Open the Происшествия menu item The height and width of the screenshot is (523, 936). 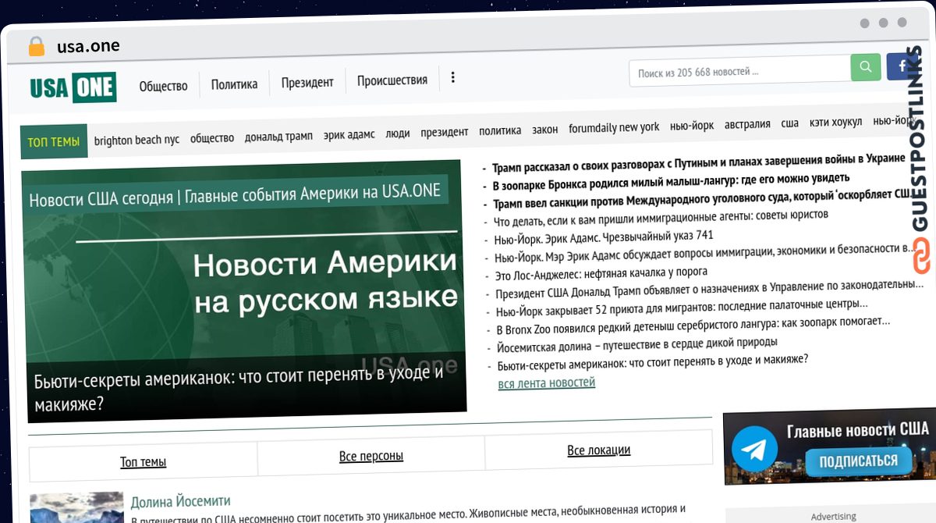click(x=392, y=80)
